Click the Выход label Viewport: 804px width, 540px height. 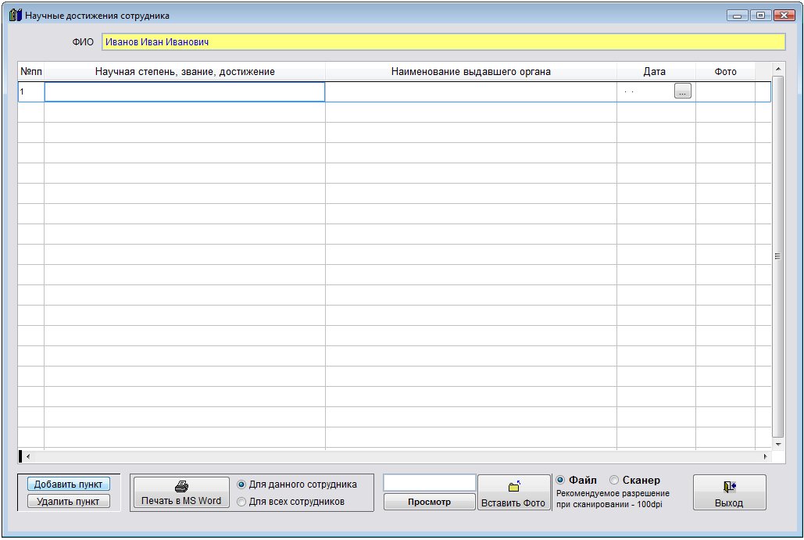(729, 503)
